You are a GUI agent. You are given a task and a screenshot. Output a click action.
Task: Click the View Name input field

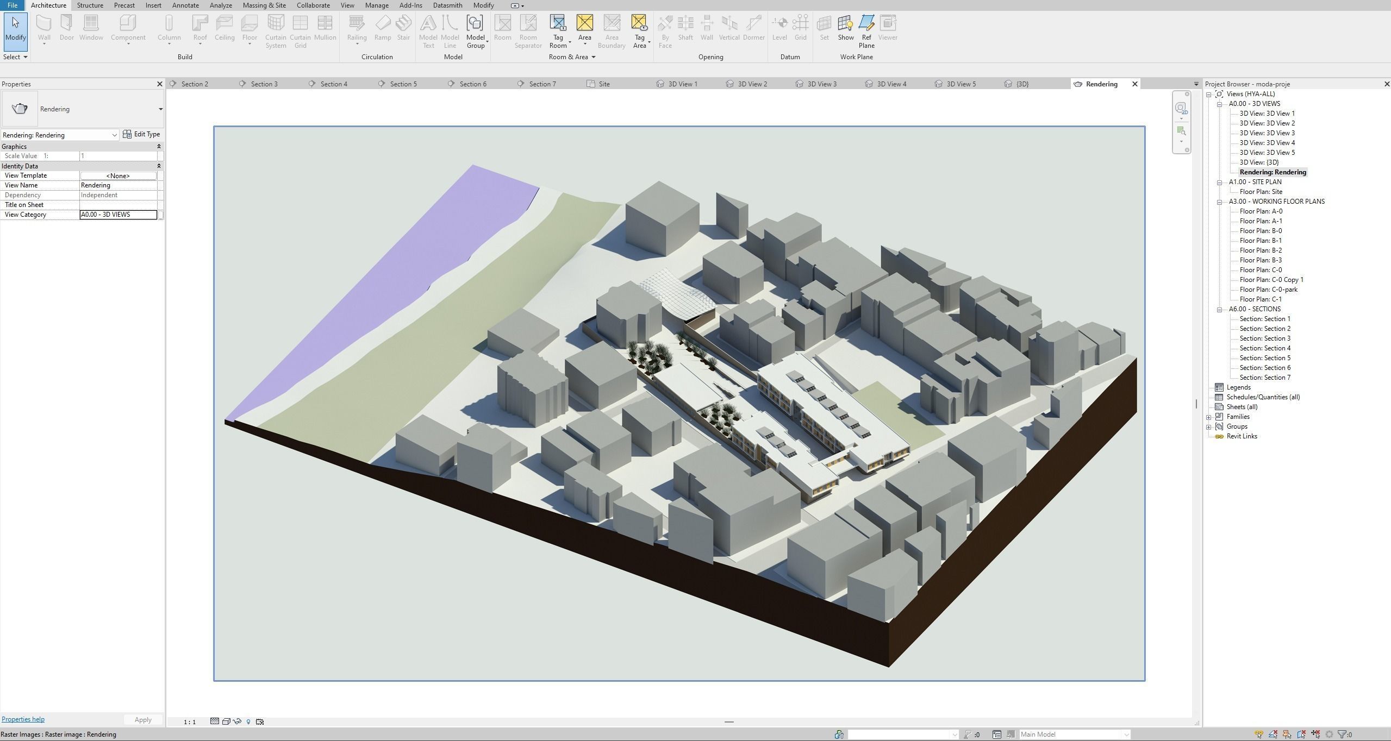[x=118, y=185]
